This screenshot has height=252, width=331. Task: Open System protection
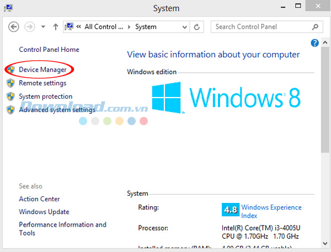(x=46, y=96)
